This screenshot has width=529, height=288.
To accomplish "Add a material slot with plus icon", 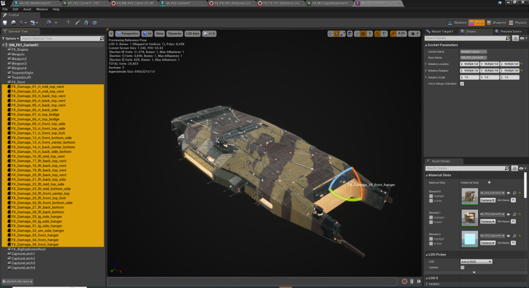I will coord(489,182).
